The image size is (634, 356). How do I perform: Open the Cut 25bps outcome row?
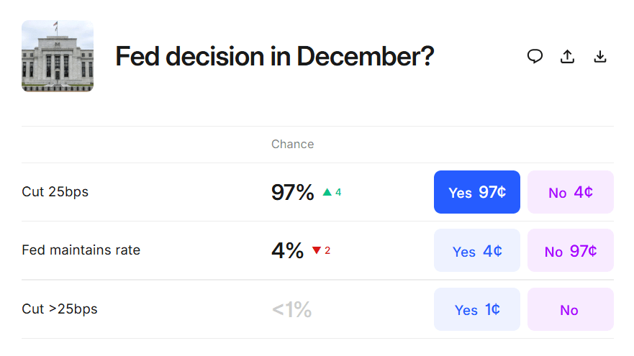coord(55,192)
